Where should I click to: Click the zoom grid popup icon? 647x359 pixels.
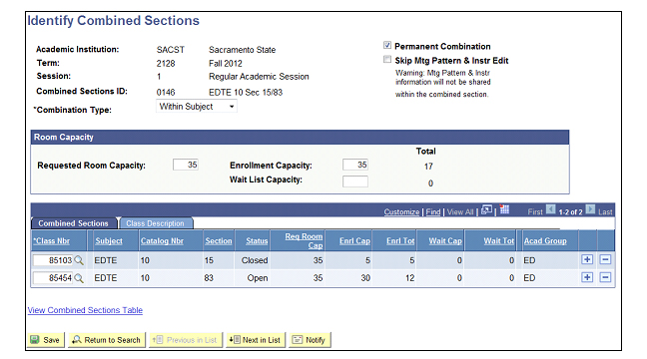(486, 210)
